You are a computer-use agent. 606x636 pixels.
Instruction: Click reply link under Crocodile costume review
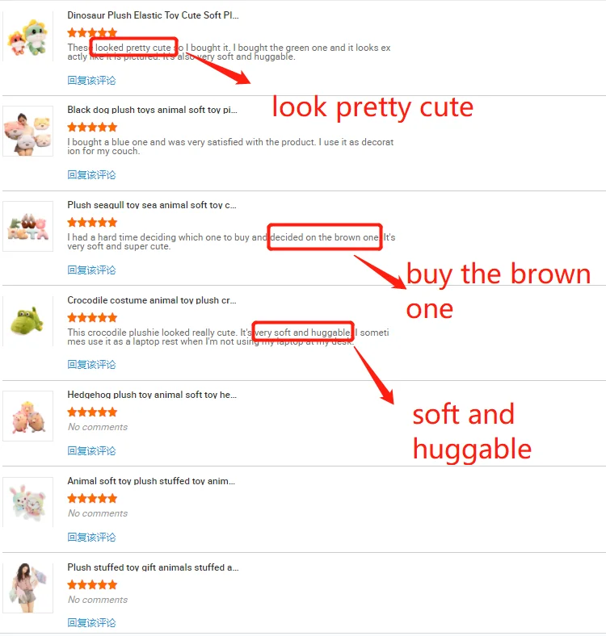click(x=91, y=365)
